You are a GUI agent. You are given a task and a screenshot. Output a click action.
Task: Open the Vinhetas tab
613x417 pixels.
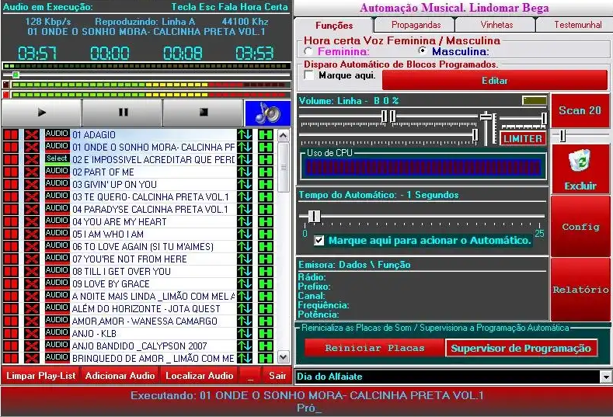coord(496,25)
